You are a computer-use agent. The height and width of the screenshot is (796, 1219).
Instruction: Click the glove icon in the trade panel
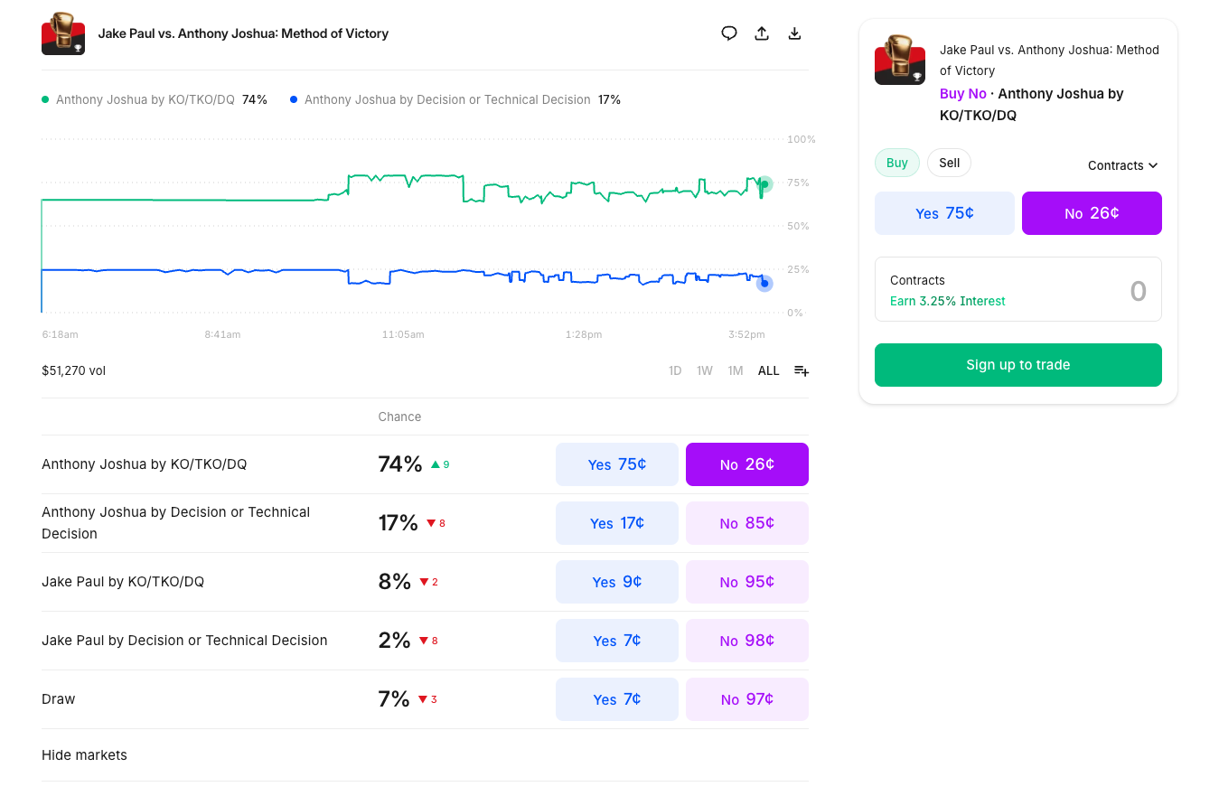(x=899, y=62)
